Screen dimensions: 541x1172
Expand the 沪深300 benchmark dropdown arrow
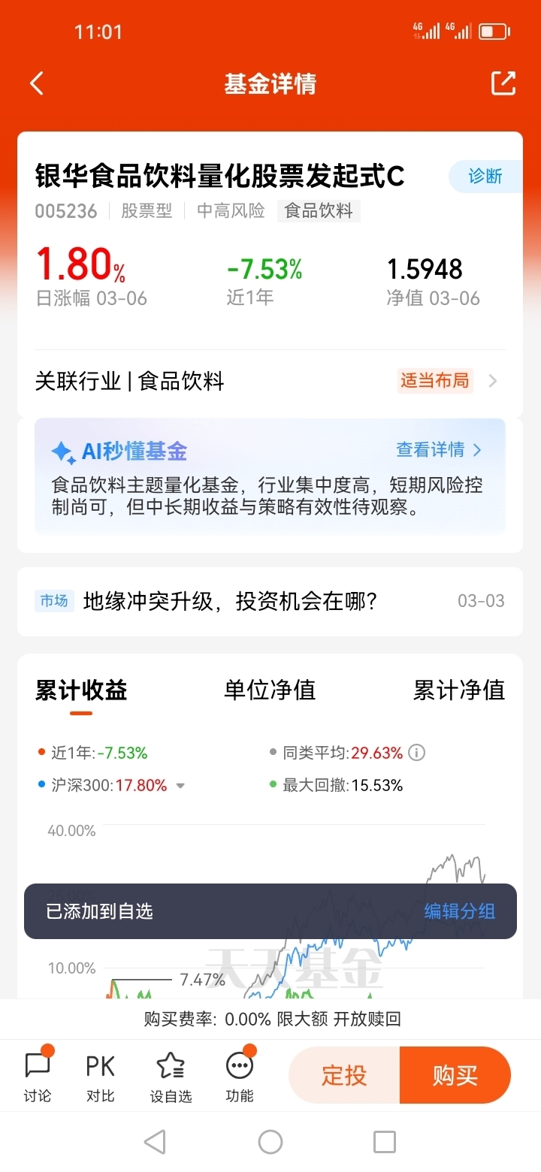pos(180,786)
